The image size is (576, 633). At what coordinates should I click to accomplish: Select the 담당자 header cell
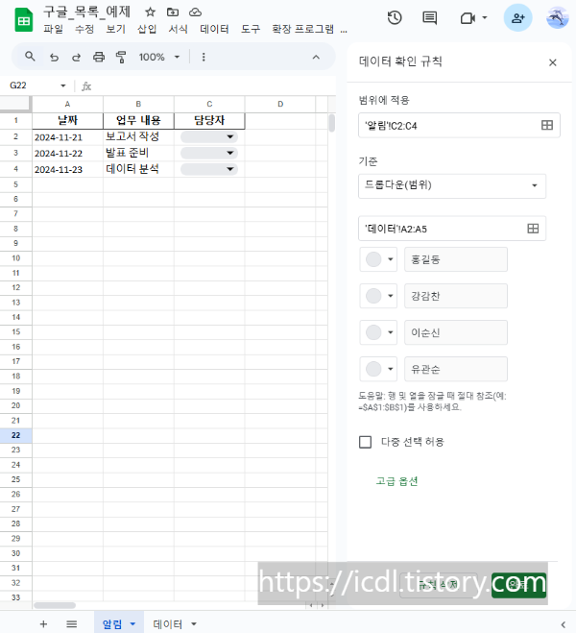pos(209,120)
